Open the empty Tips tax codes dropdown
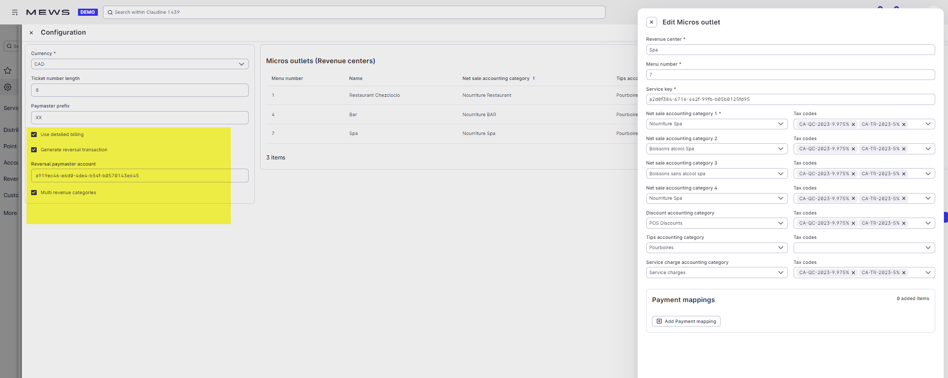This screenshot has width=948, height=378. point(864,248)
